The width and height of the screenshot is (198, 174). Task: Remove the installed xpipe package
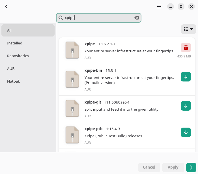[186, 48]
